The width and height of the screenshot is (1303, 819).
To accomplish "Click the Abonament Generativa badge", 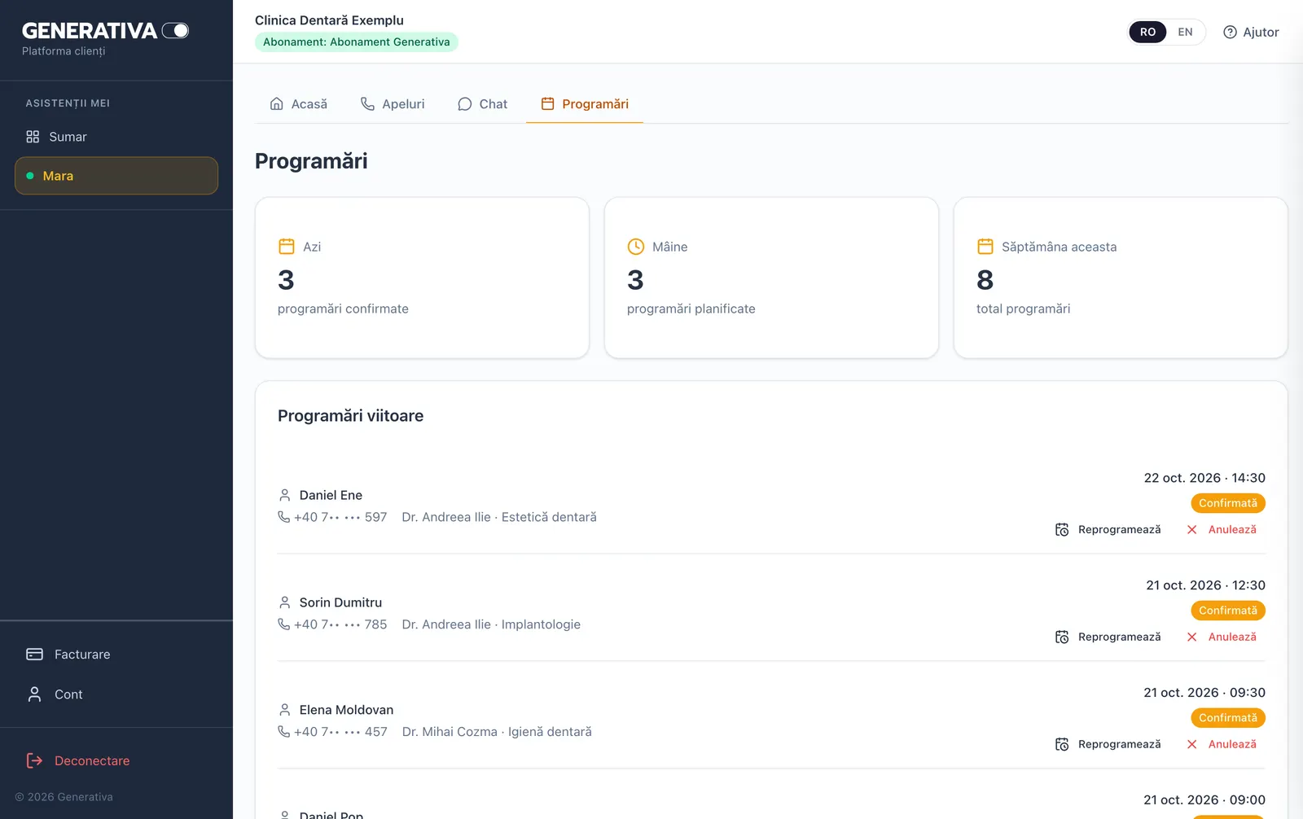I will pyautogui.click(x=357, y=42).
